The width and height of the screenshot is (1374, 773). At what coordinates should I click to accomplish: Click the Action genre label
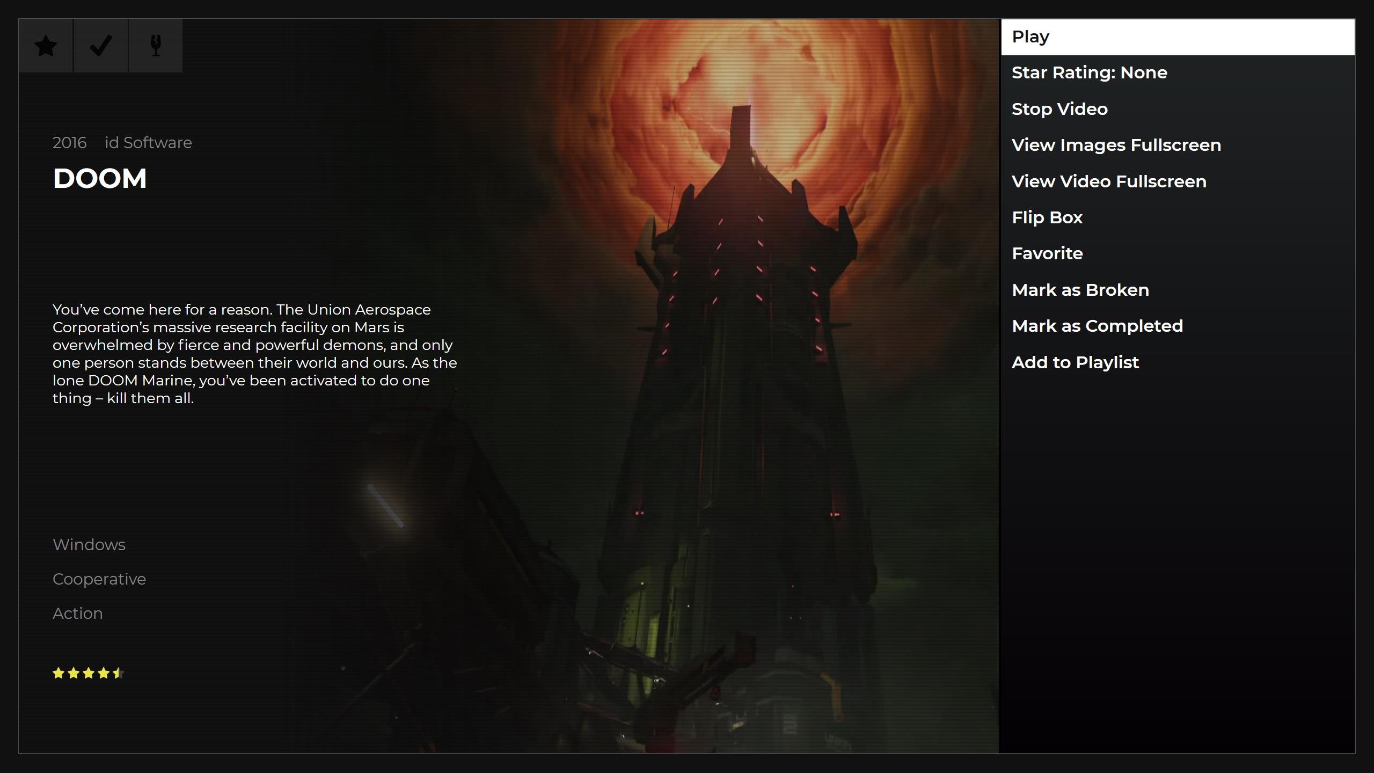[78, 614]
